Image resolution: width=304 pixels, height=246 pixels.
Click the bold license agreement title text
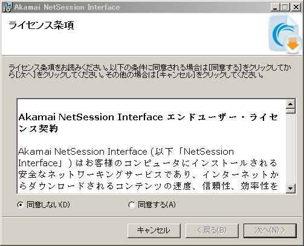pos(148,123)
